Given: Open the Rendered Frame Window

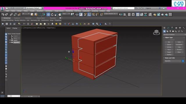Looking at the screenshot, I should [158, 14].
